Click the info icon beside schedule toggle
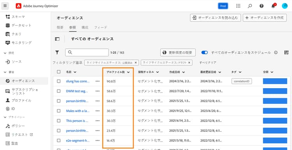This screenshot has height=150, width=292. point(276,53)
